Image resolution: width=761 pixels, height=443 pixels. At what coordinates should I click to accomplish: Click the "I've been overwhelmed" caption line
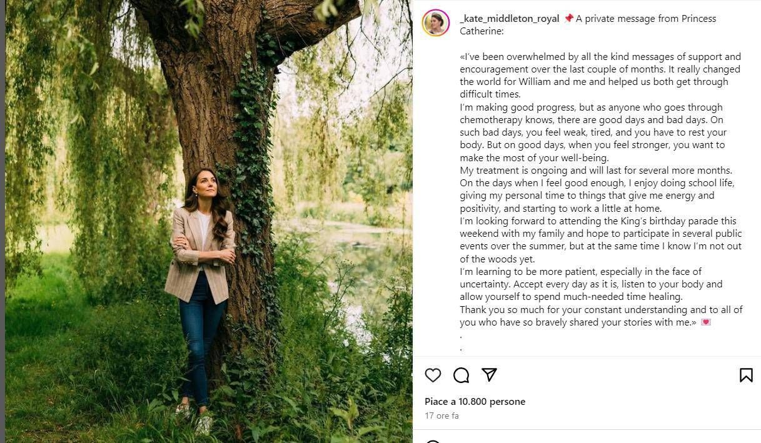[x=600, y=57]
